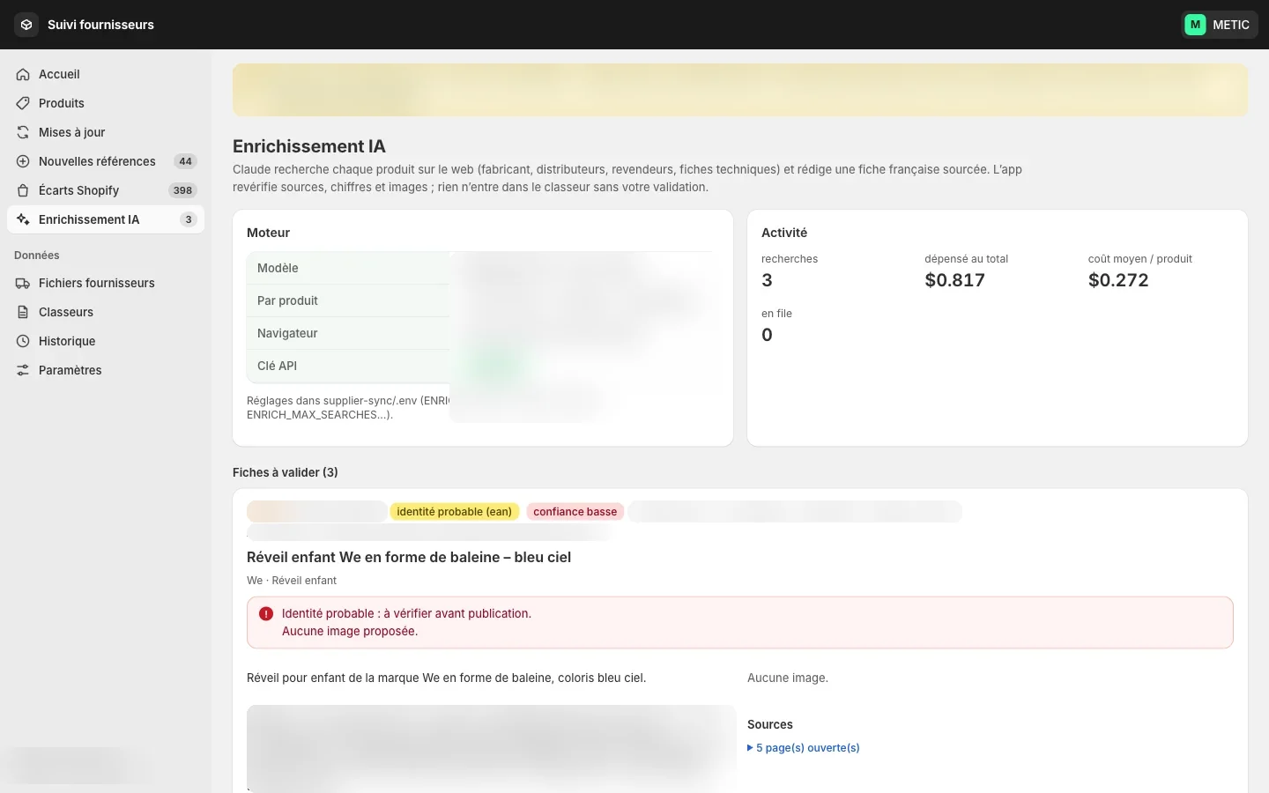
Task: Click the Fiches à valider (3) heading
Action: tap(286, 472)
